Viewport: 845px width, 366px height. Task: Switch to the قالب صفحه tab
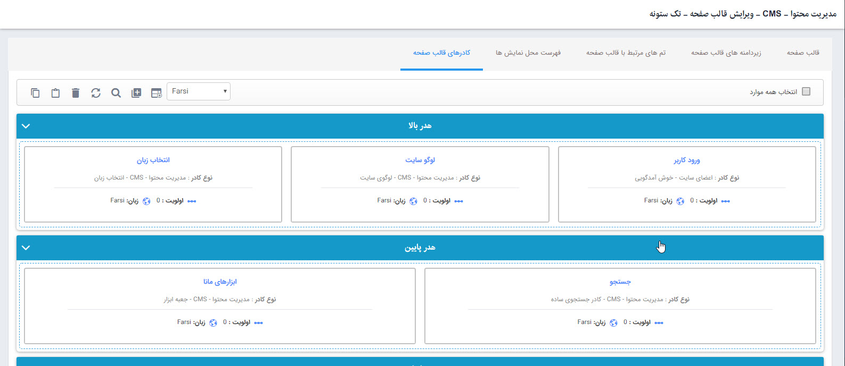(x=803, y=53)
